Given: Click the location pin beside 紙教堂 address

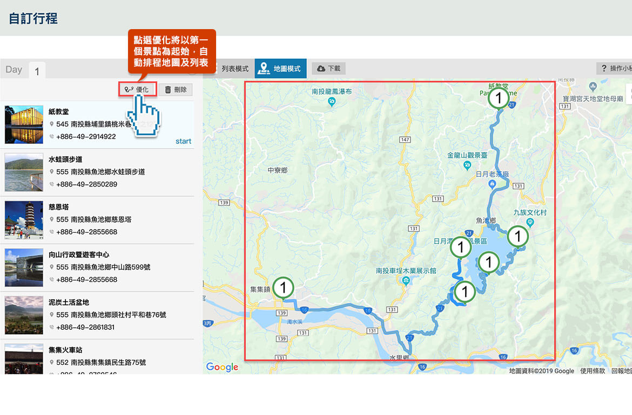Looking at the screenshot, I should pos(52,124).
